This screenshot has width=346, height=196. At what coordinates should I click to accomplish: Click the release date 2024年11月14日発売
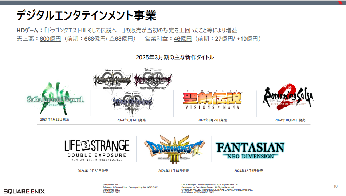pos(173,170)
